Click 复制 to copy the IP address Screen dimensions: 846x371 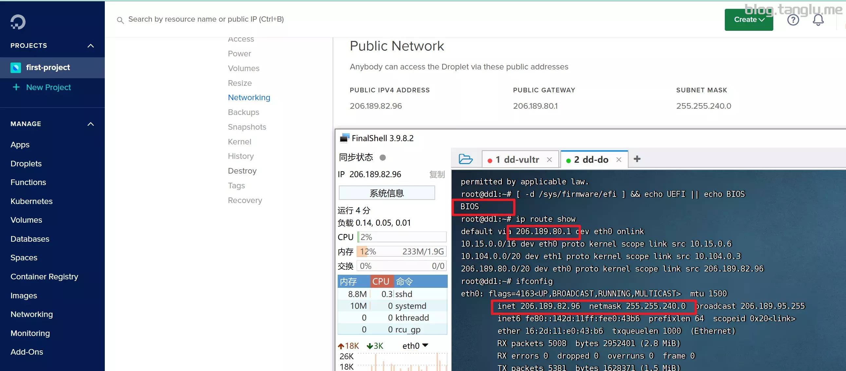[x=437, y=174]
